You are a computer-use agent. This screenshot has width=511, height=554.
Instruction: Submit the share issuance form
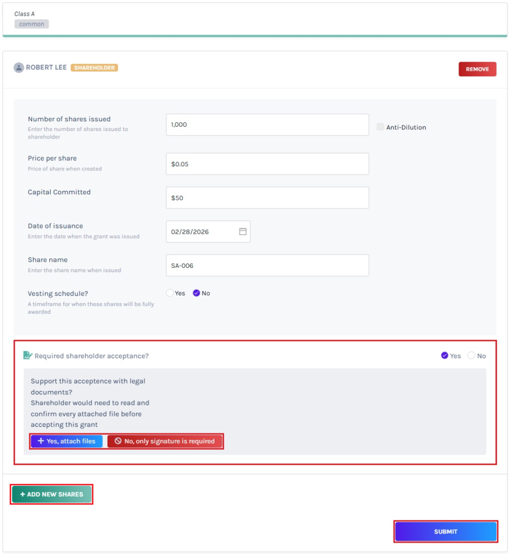tap(446, 531)
